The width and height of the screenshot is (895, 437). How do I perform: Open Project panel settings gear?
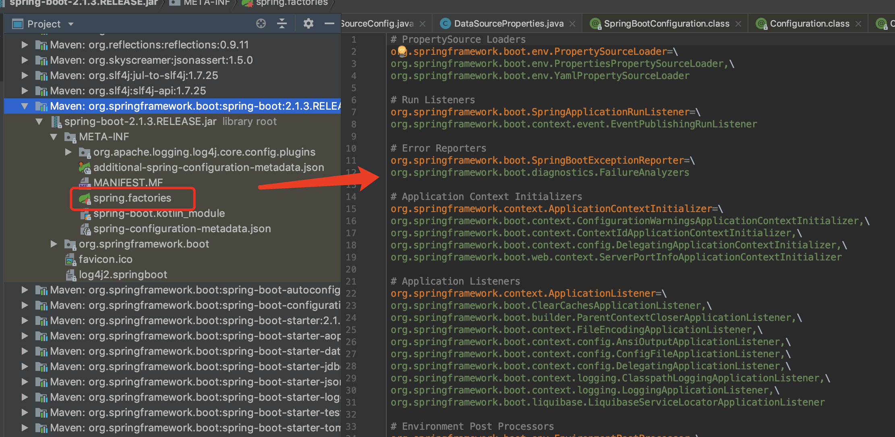pos(309,24)
